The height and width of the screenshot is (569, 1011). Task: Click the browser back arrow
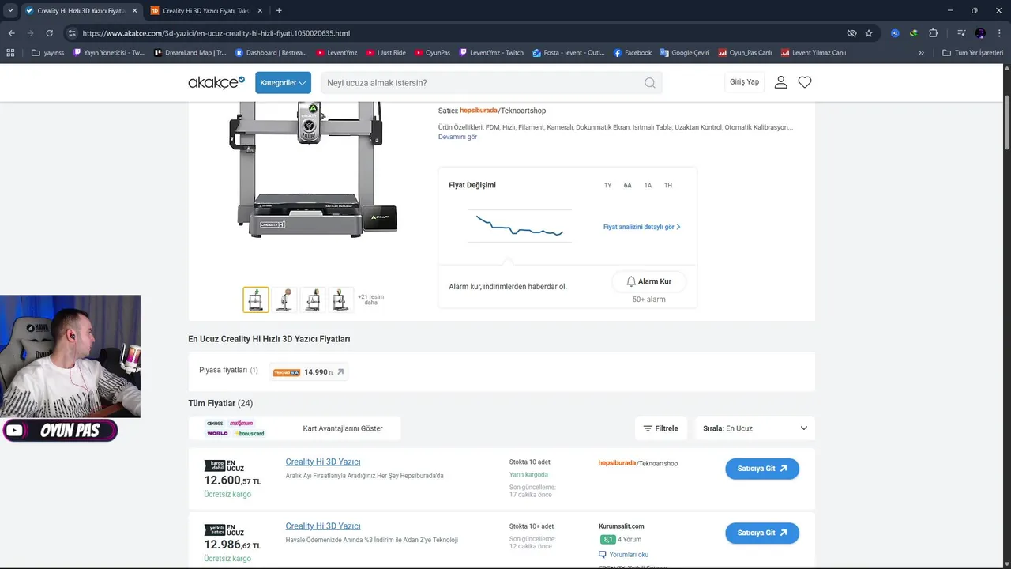[11, 33]
